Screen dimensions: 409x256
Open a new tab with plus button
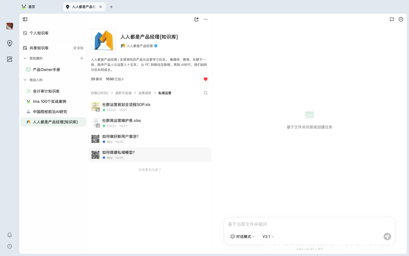click(111, 7)
